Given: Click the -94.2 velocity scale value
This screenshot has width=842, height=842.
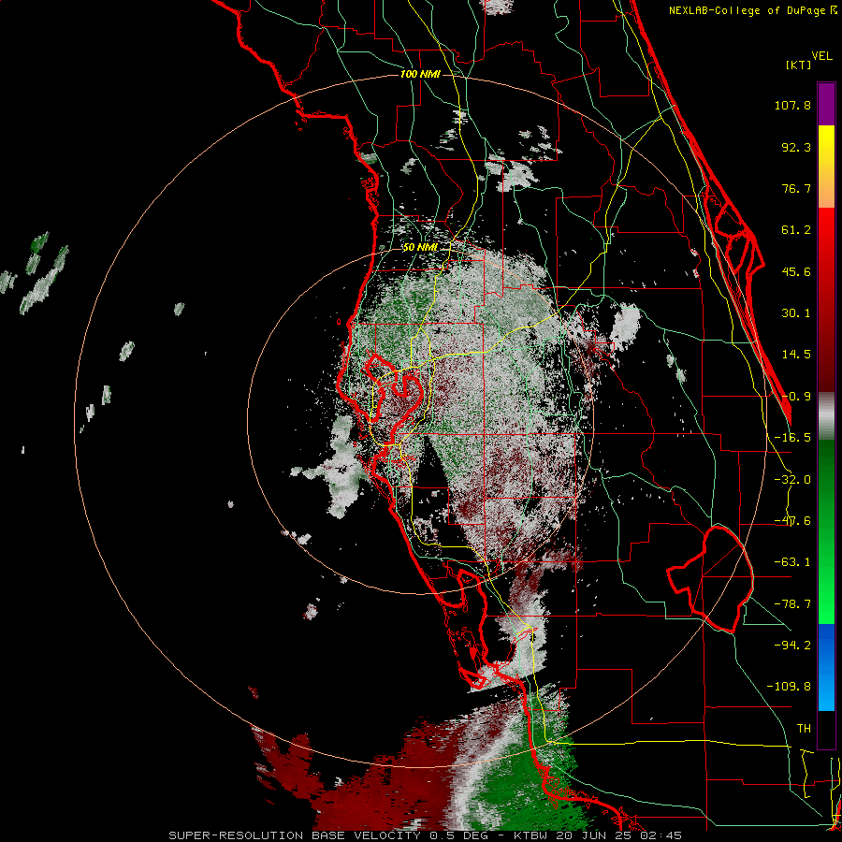Looking at the screenshot, I should coord(792,646).
